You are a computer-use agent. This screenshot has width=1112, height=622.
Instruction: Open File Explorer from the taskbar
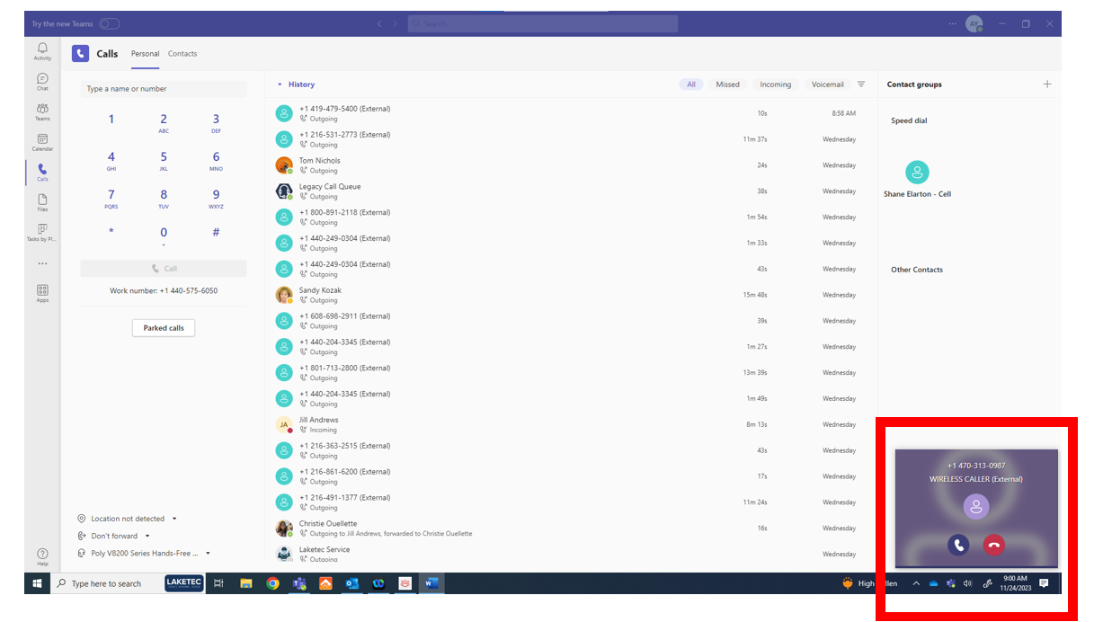[x=245, y=583]
